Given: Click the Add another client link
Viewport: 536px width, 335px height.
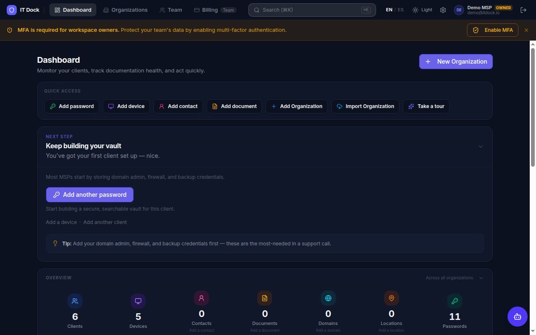Looking at the screenshot, I should [105, 222].
